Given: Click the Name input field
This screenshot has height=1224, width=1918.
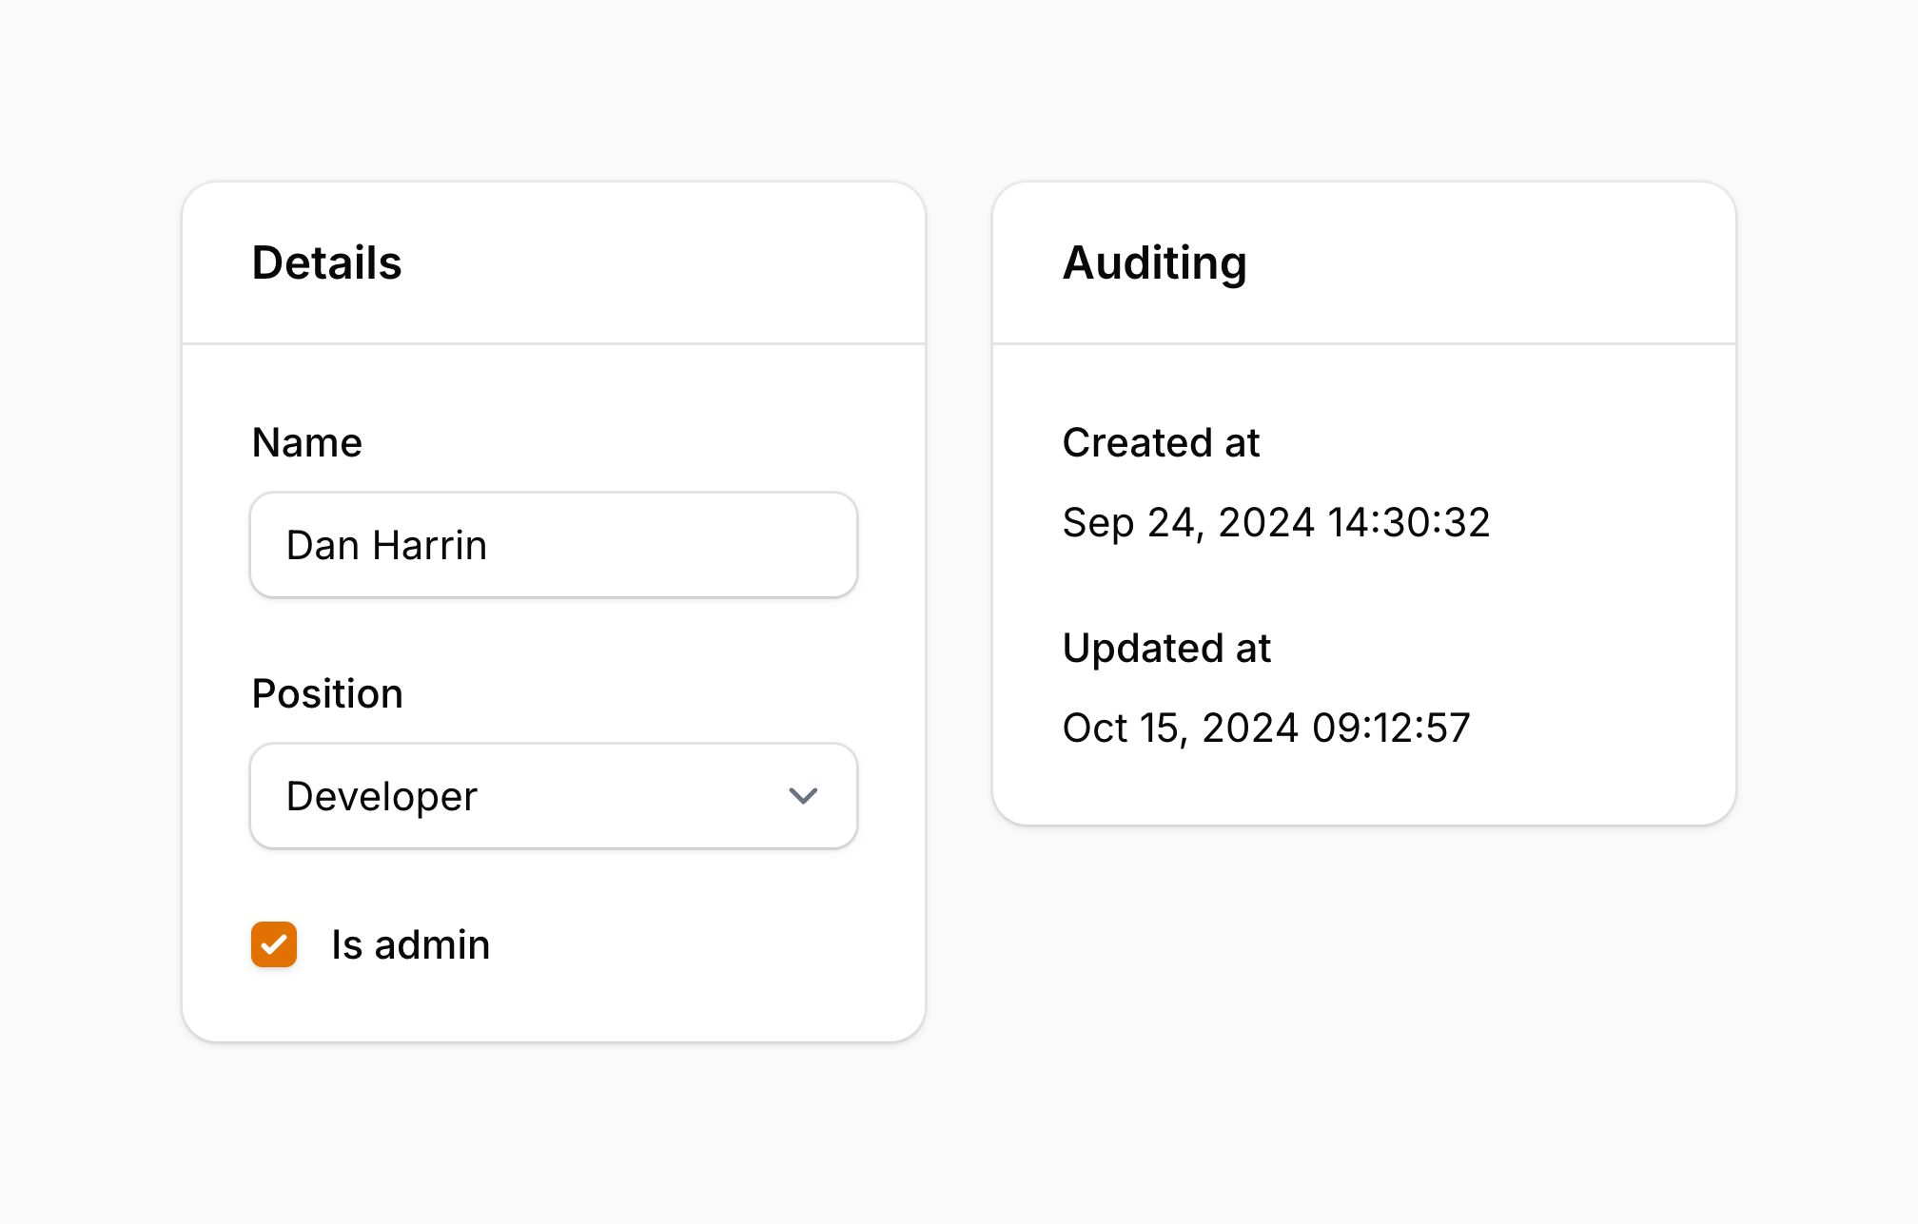Looking at the screenshot, I should click(x=552, y=545).
